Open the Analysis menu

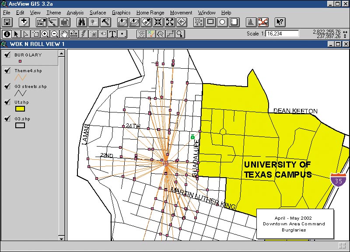75,13
